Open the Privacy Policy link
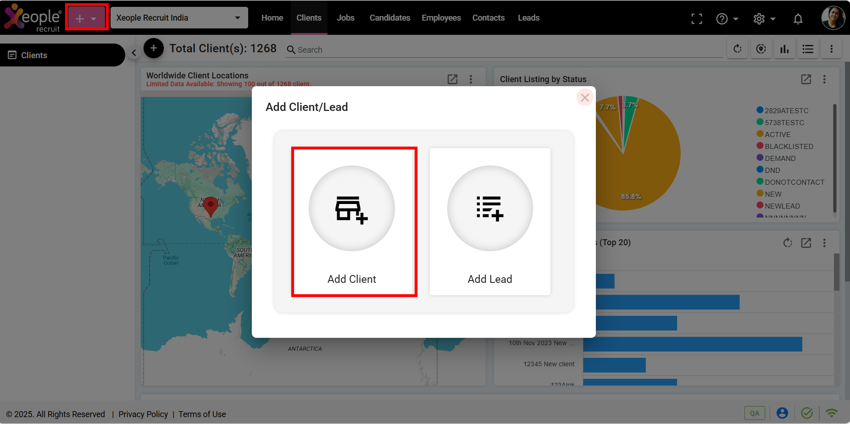850x424 pixels. (143, 414)
